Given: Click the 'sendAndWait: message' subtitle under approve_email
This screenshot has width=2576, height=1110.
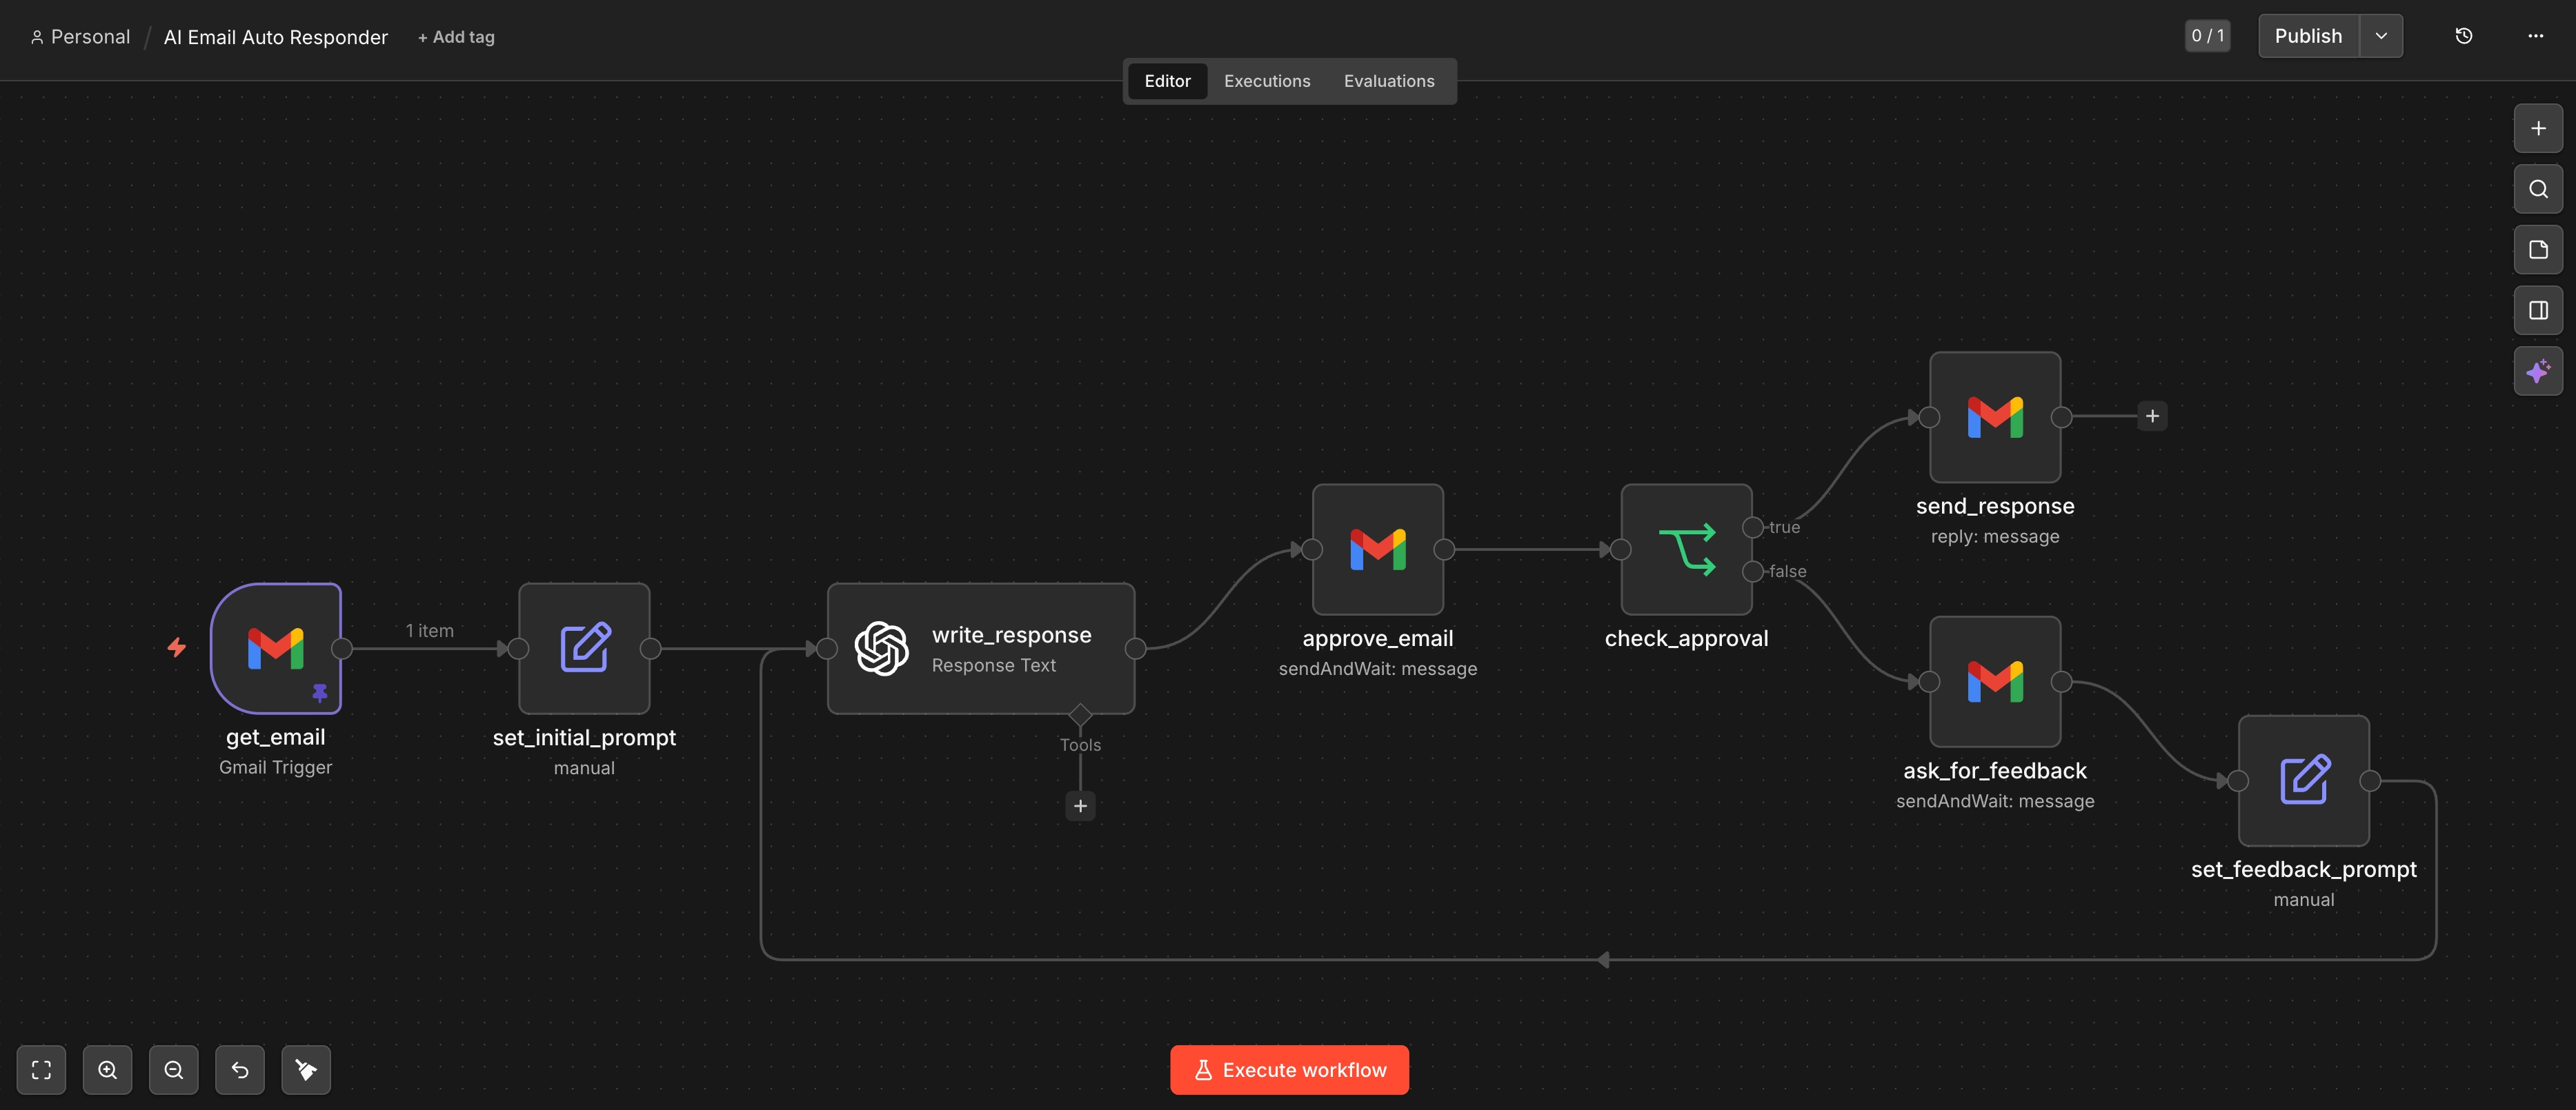Looking at the screenshot, I should pyautogui.click(x=1378, y=668).
